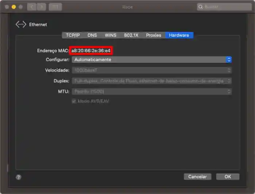
Task: Open the Duplex full-duplex dropdown
Action: click(152, 81)
